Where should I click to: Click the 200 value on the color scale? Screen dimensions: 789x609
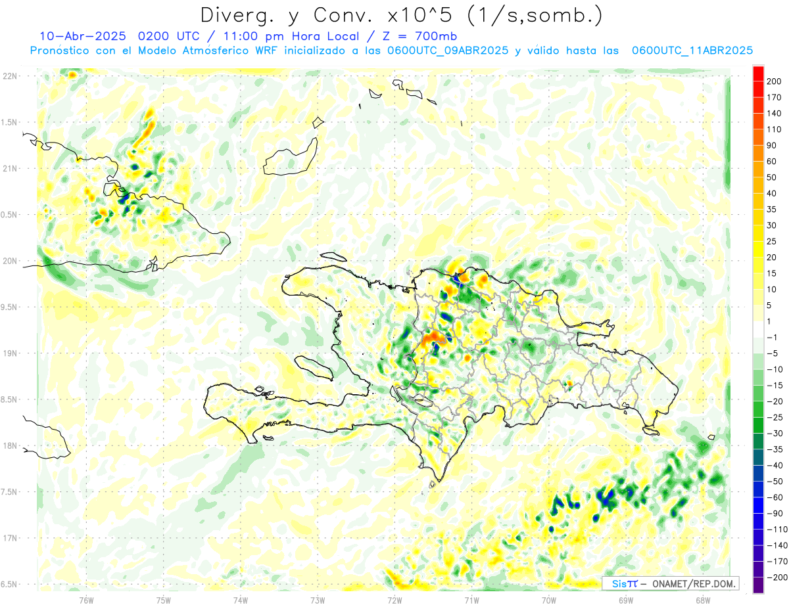[x=774, y=81]
